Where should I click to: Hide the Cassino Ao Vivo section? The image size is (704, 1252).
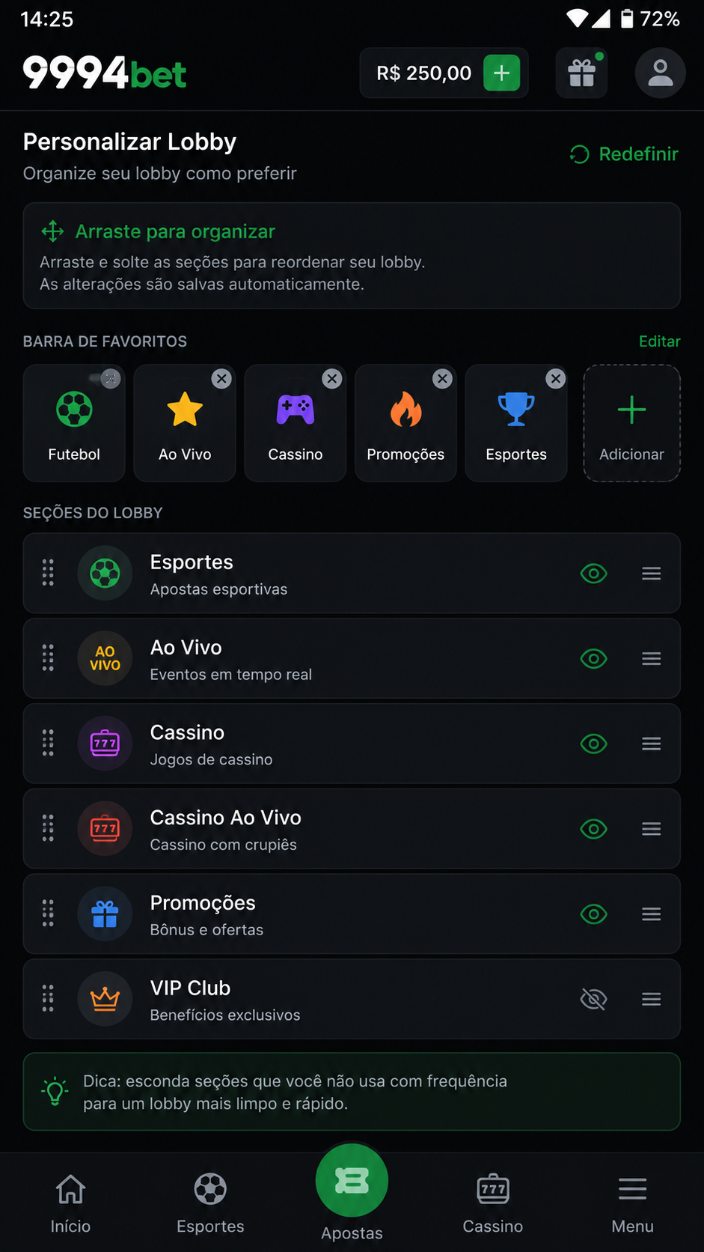594,829
